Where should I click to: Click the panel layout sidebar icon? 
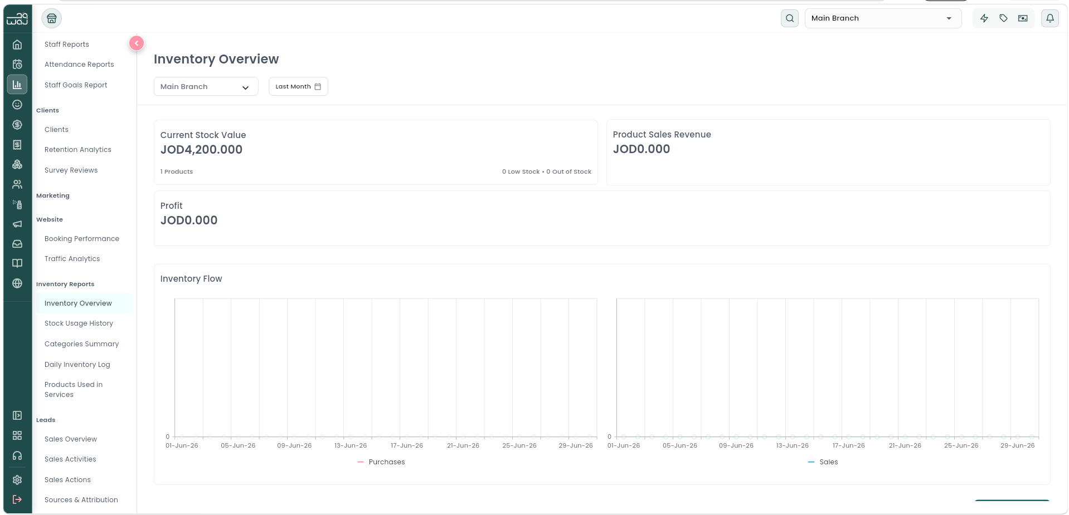point(17,415)
